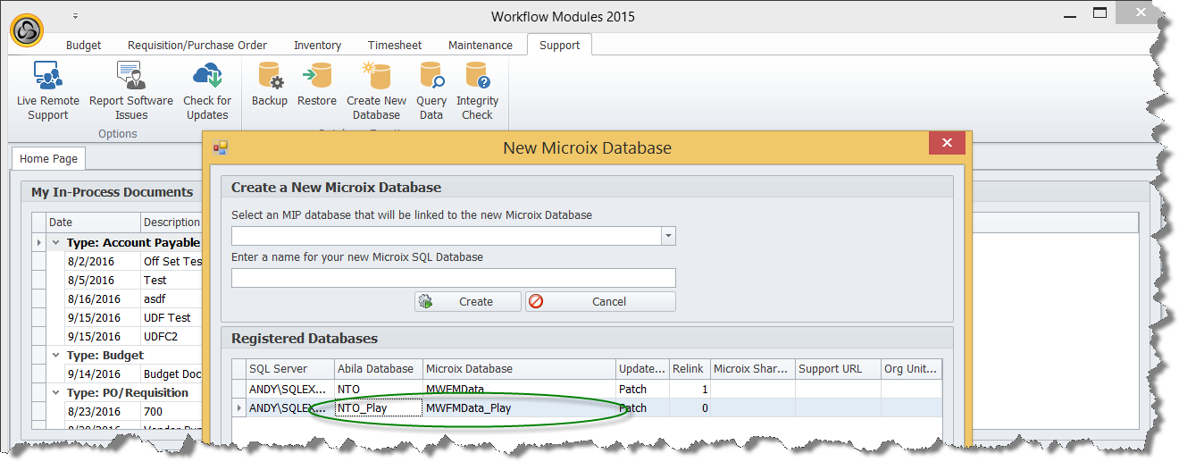
Task: Run the Integrity Check tool
Action: coord(477,91)
